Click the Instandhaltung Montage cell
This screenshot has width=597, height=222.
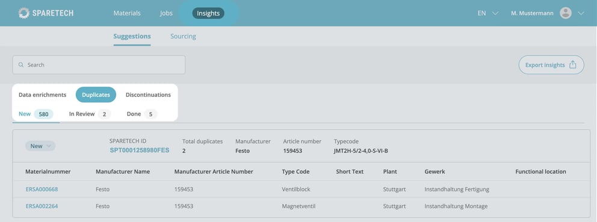456,206
